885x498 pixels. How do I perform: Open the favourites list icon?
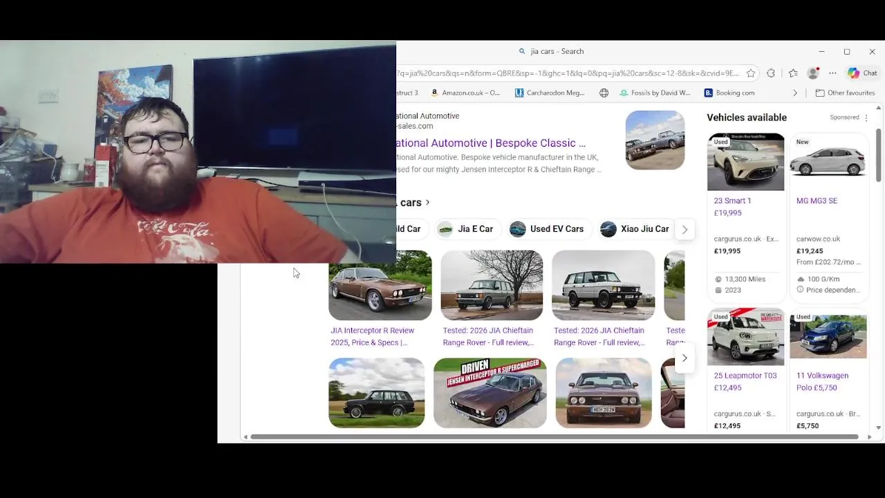tap(793, 73)
